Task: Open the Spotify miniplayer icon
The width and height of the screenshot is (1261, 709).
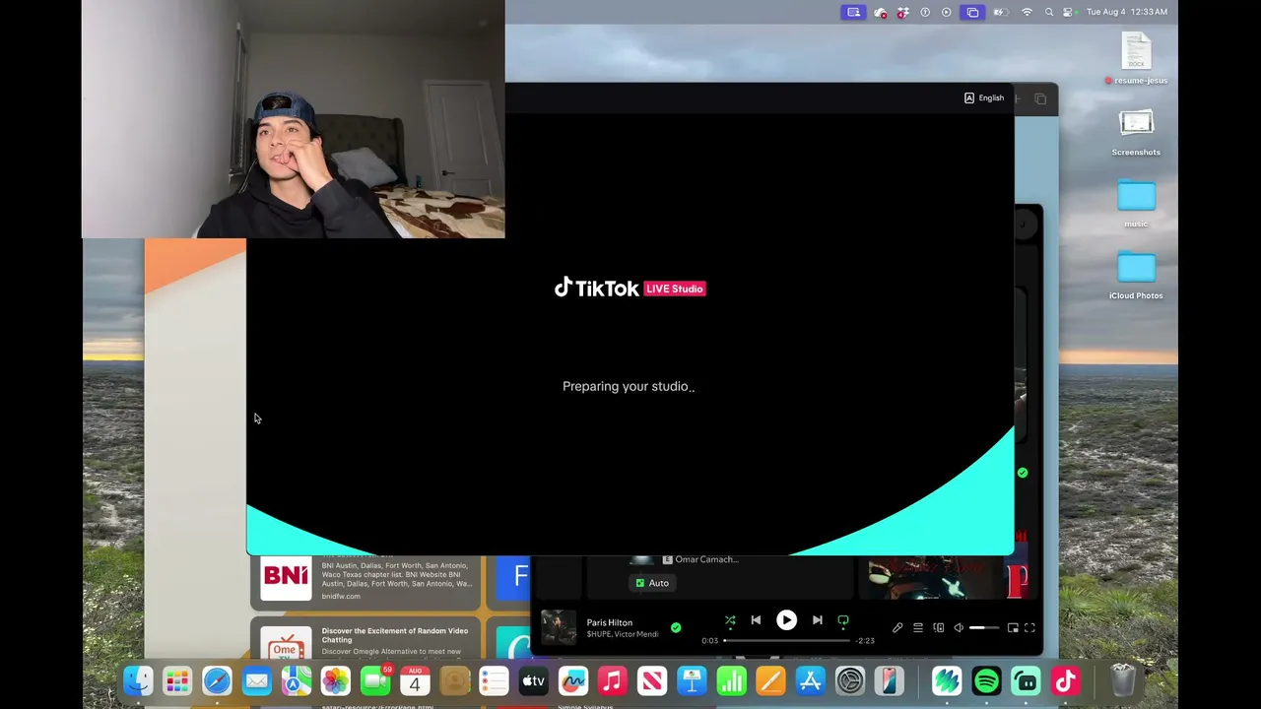Action: click(1013, 628)
